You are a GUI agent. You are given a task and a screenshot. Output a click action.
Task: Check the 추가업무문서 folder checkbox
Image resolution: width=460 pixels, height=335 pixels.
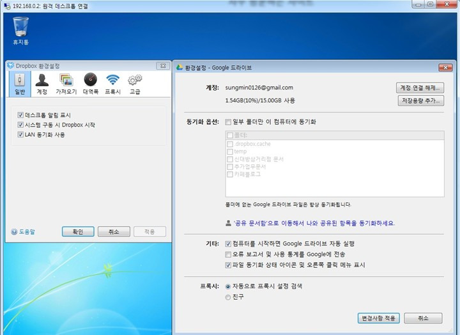230,167
